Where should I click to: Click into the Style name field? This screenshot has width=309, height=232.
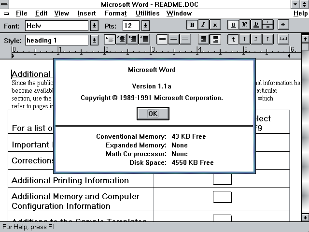point(56,40)
